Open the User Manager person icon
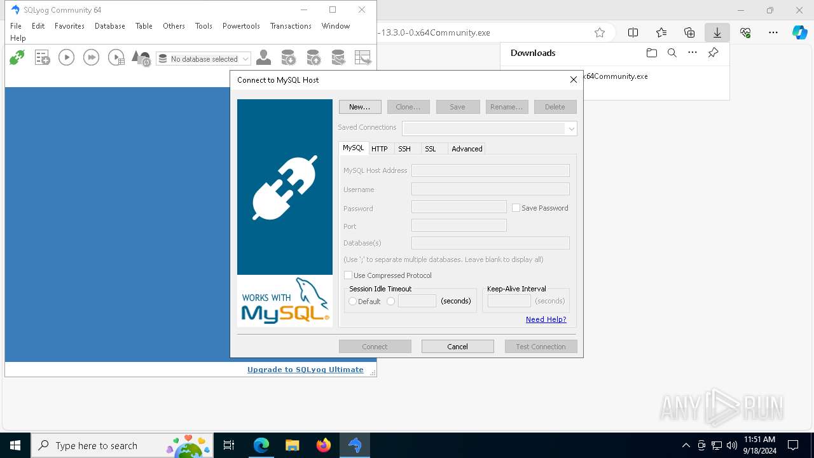Image resolution: width=814 pixels, height=458 pixels. pos(263,58)
